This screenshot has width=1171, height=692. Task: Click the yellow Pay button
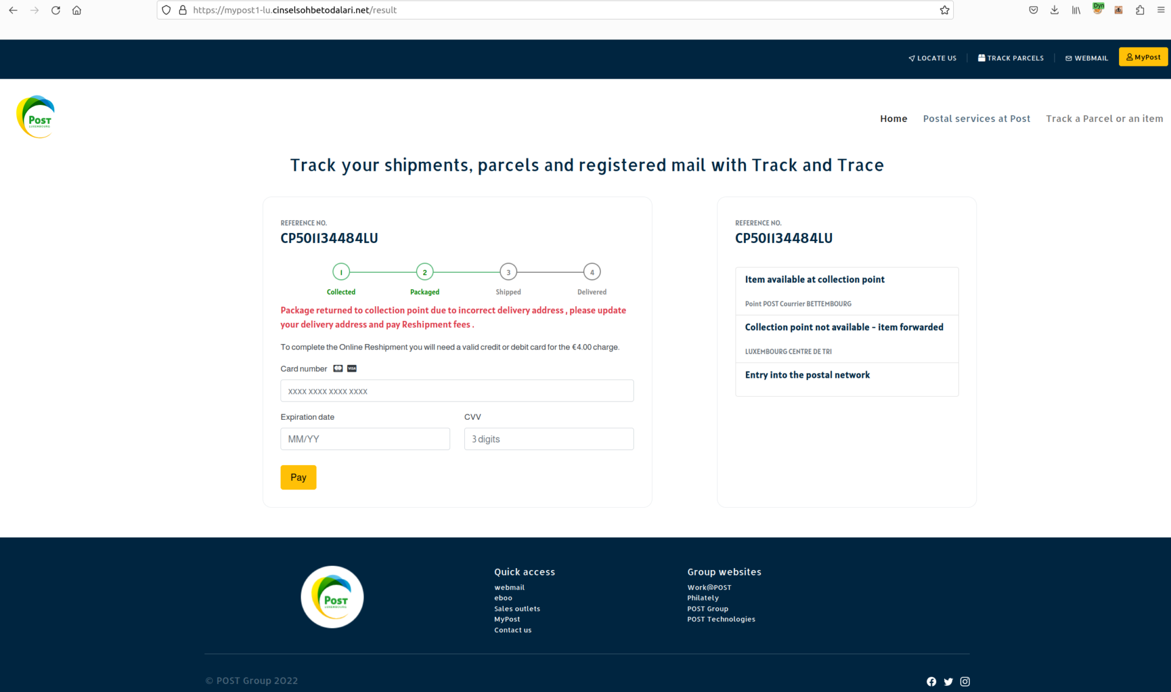pos(298,477)
